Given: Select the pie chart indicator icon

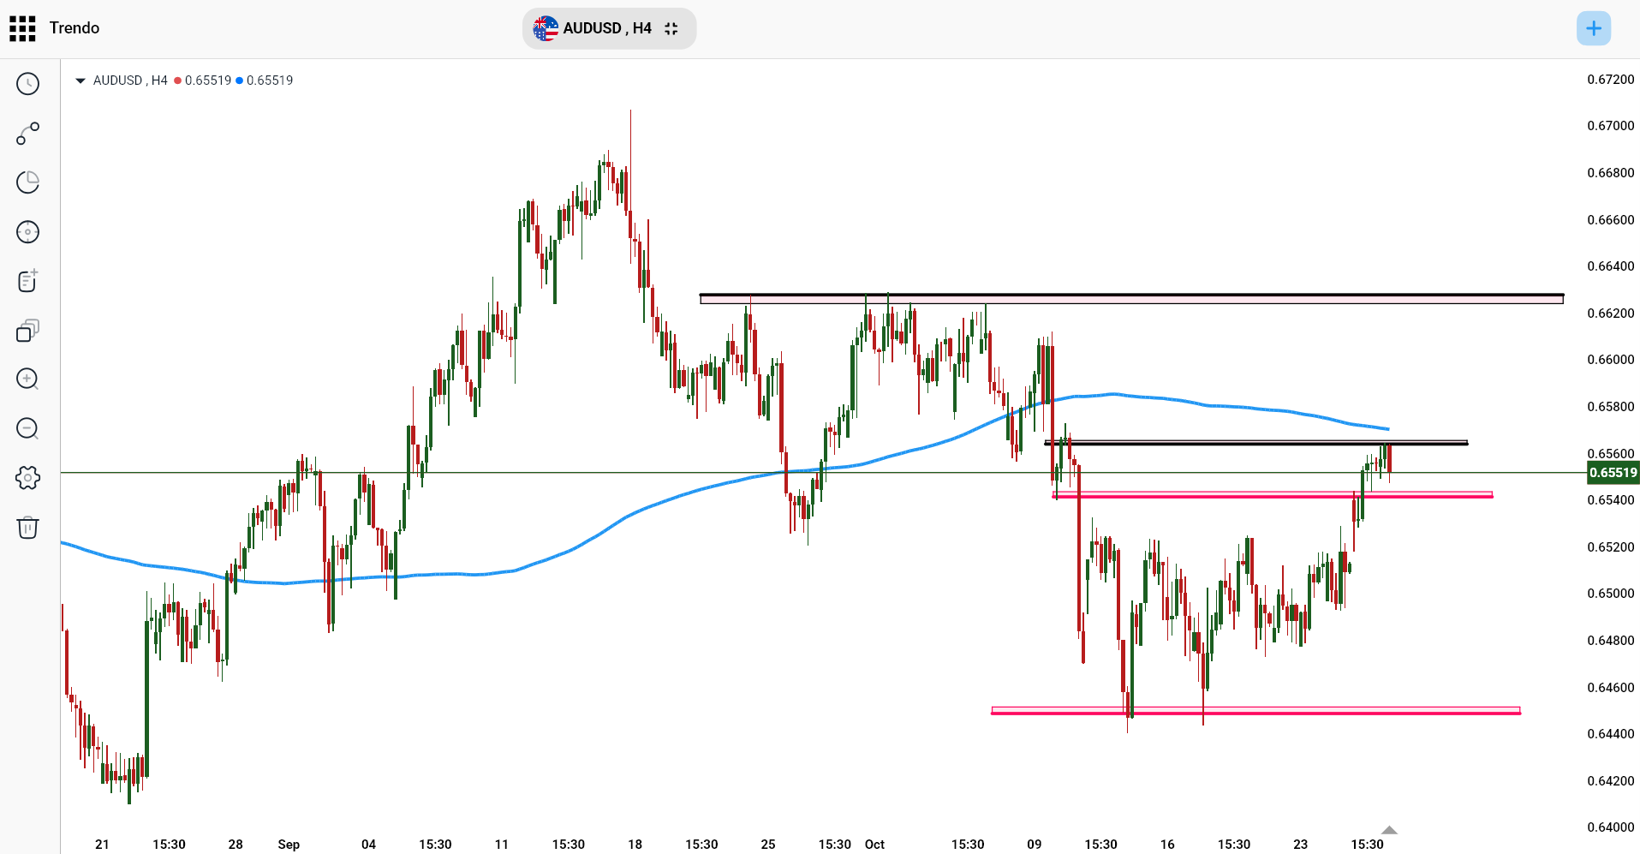Looking at the screenshot, I should (x=28, y=182).
